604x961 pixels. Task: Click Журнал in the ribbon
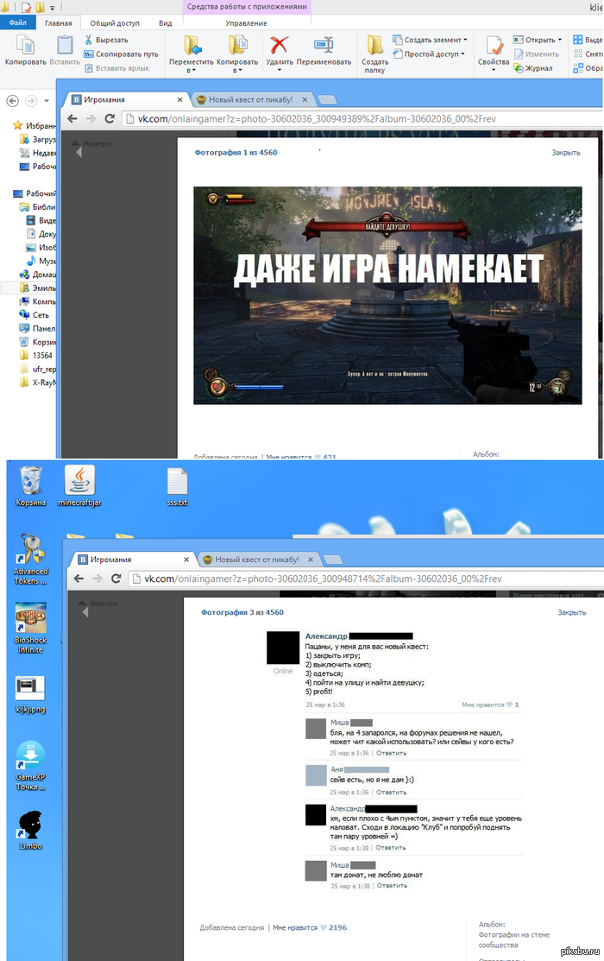[533, 68]
